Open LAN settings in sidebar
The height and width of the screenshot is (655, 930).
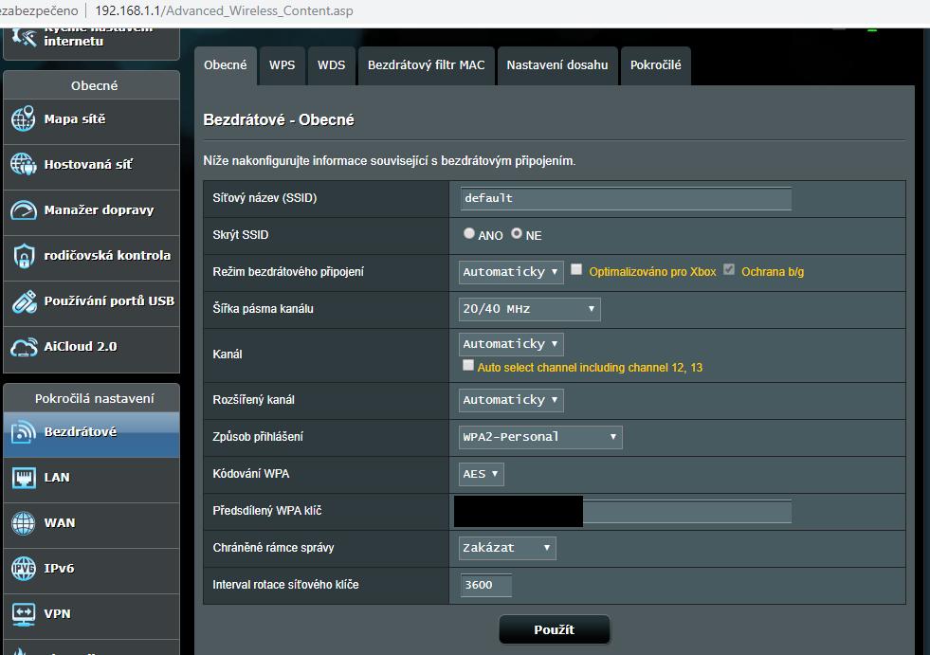91,478
